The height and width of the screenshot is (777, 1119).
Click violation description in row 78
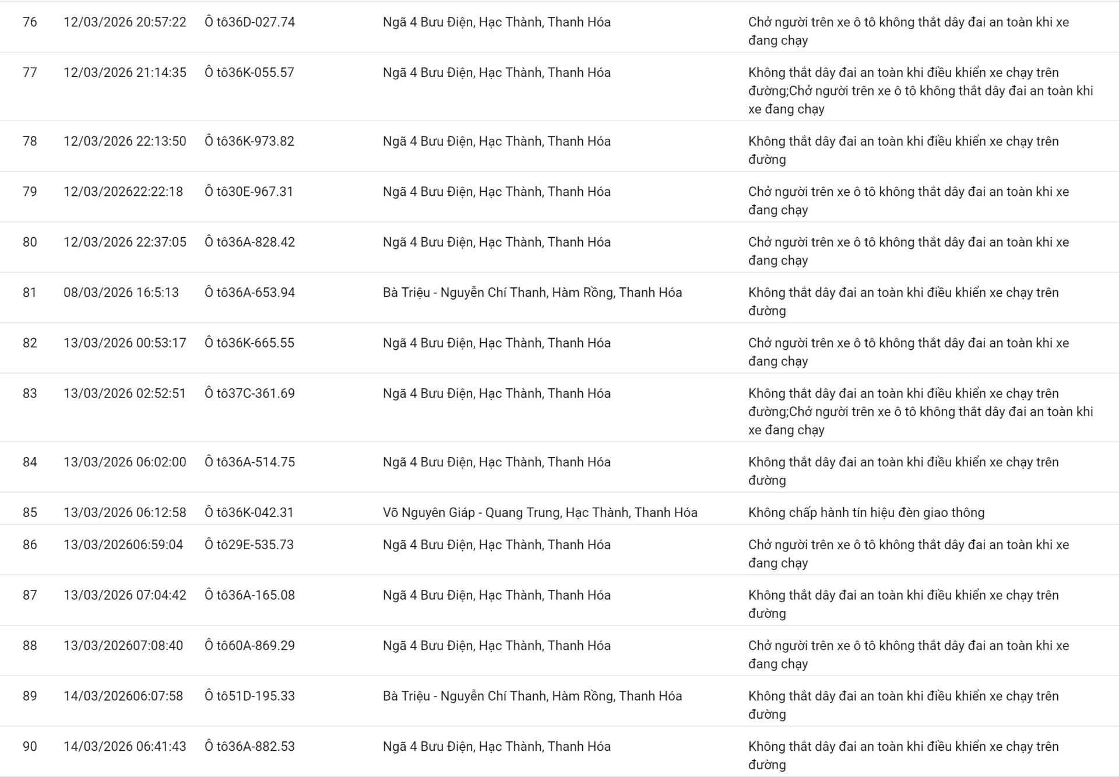coord(903,150)
